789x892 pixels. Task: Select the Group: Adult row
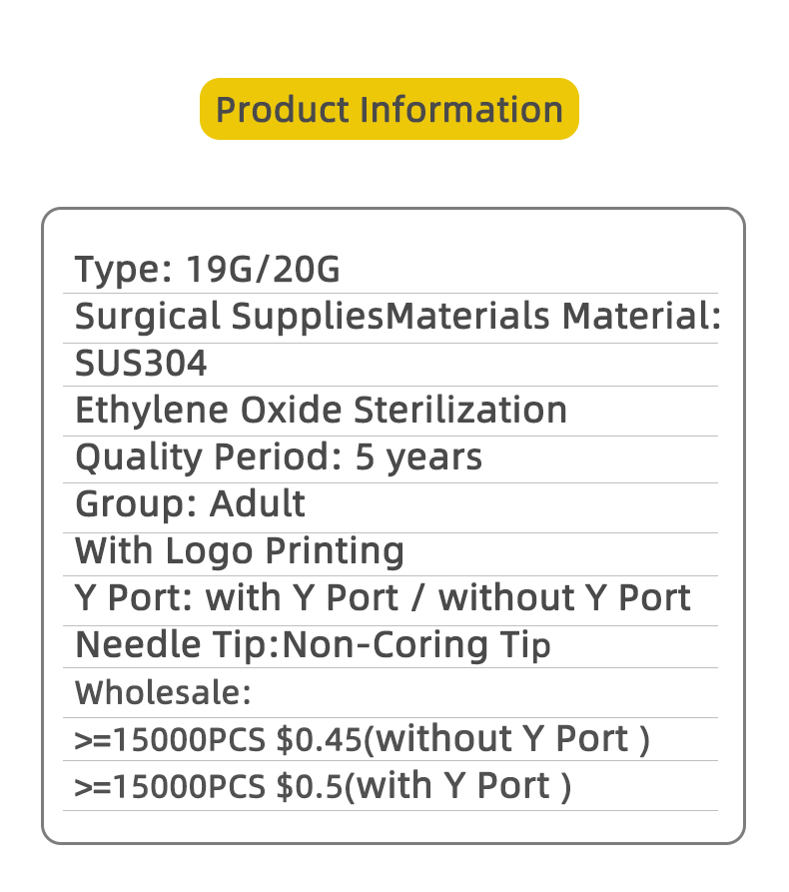tap(190, 502)
